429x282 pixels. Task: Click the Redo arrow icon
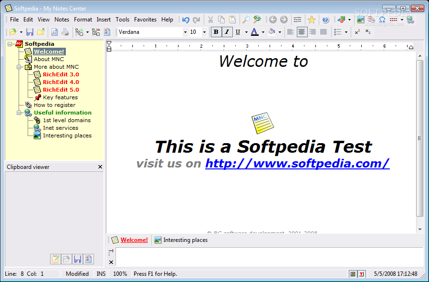tap(197, 20)
